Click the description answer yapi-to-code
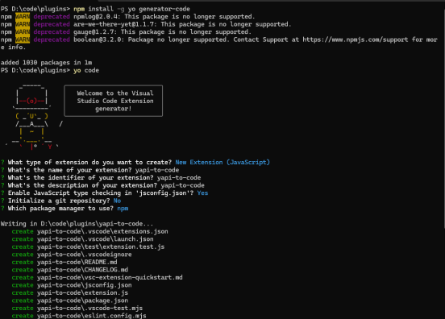The width and height of the screenshot is (445, 319). (182, 185)
